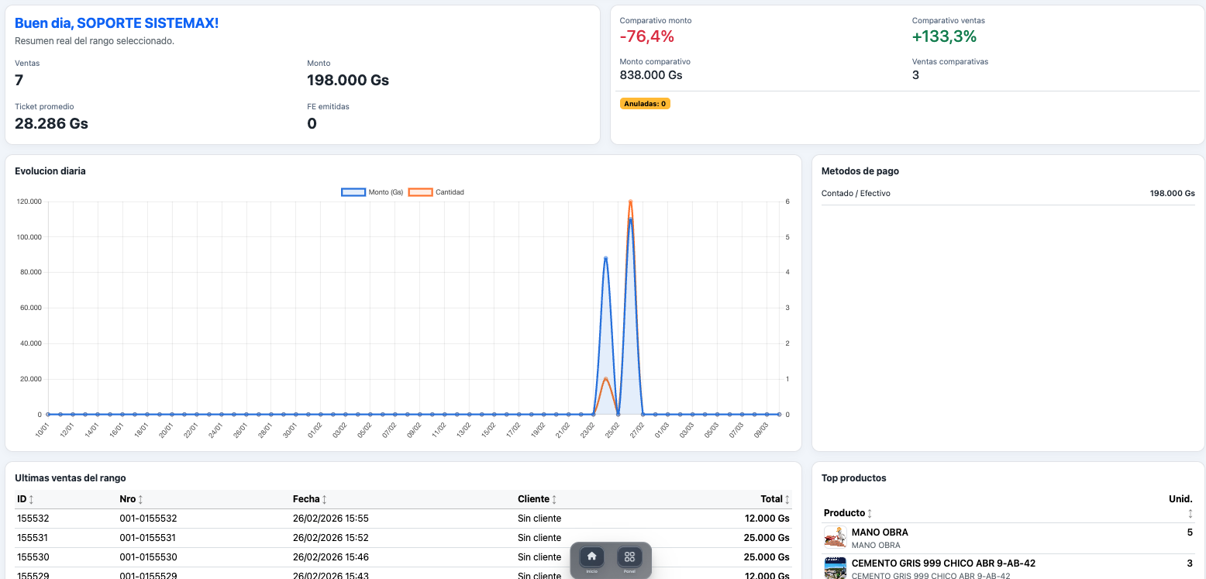
Task: Click the sort arrows beside Total column
Action: (787, 500)
